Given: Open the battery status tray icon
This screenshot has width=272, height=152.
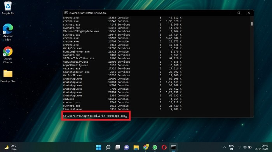Looking at the screenshot, I should tap(250, 147).
